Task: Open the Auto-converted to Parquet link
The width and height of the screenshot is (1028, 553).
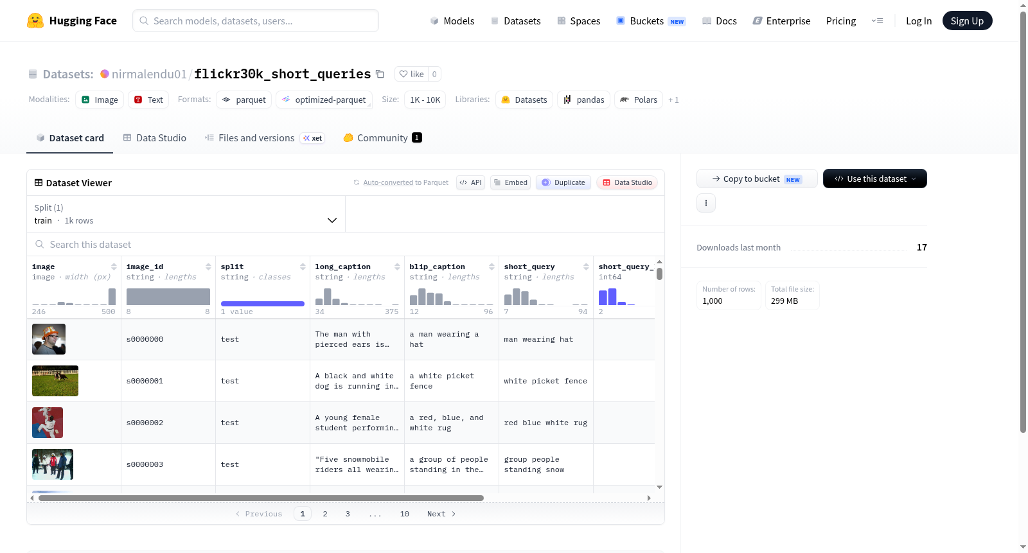Action: [x=388, y=182]
